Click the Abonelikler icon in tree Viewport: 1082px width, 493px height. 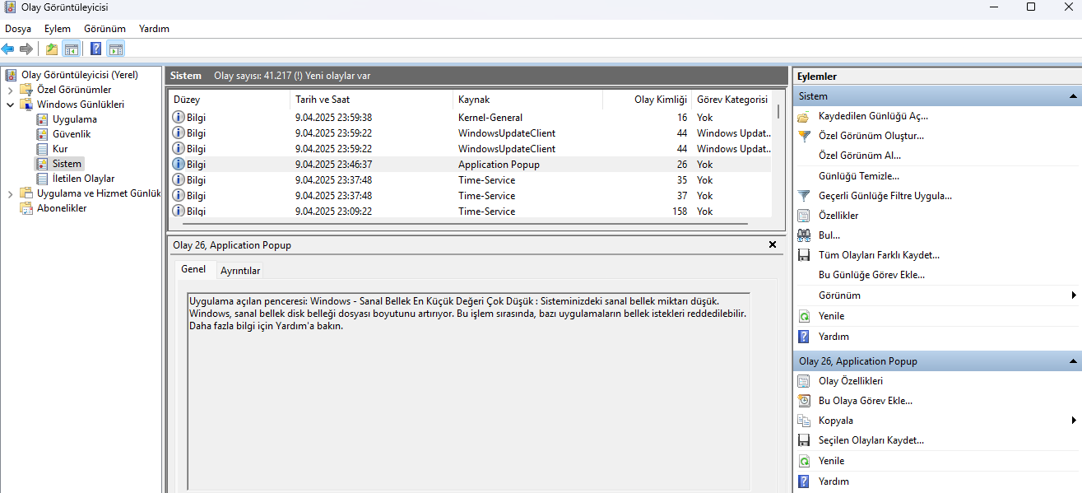(x=26, y=208)
